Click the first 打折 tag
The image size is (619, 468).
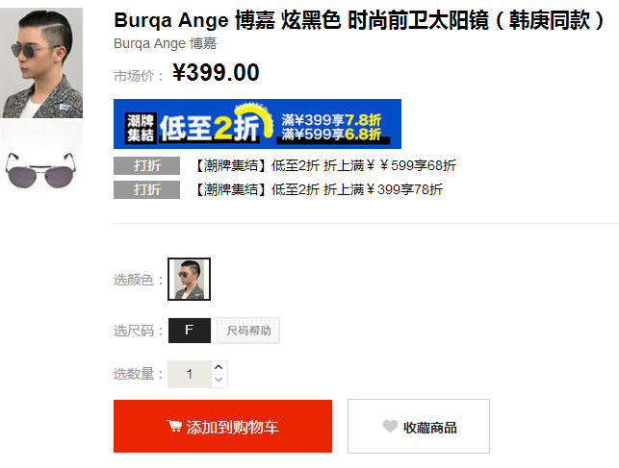pyautogui.click(x=147, y=166)
